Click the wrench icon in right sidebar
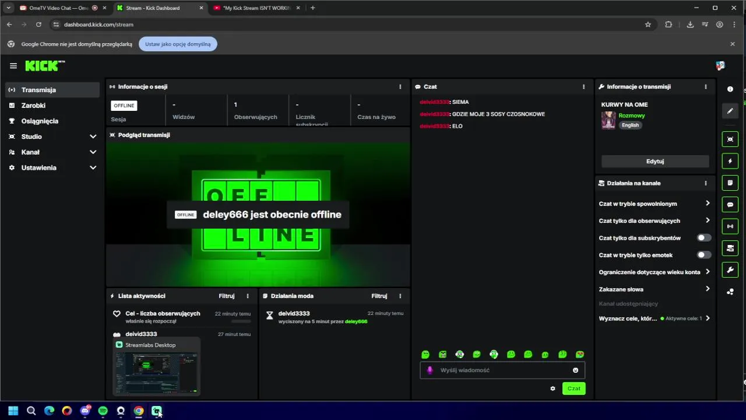 coord(730,270)
